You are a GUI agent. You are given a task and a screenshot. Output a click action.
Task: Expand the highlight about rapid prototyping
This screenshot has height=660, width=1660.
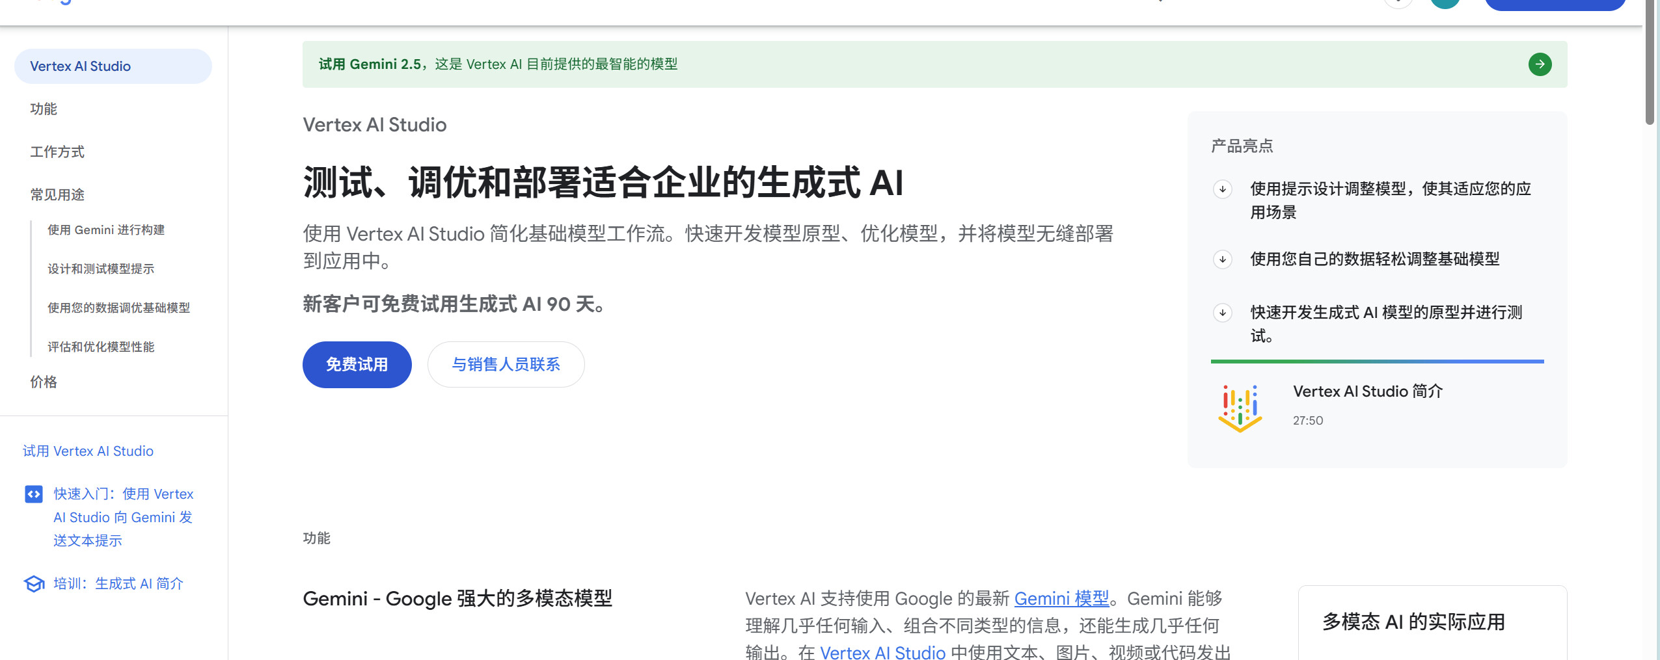tap(1222, 313)
